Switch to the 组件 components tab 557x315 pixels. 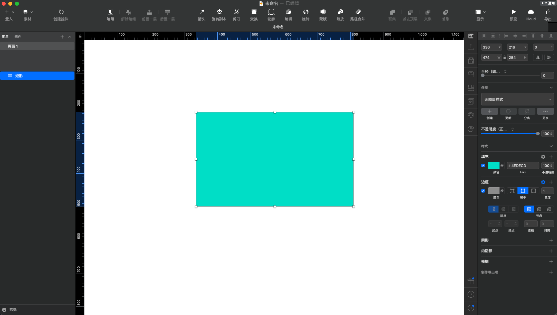click(x=18, y=37)
